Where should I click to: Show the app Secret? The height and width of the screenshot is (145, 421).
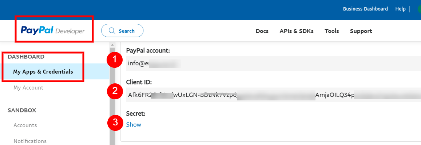coord(134,124)
